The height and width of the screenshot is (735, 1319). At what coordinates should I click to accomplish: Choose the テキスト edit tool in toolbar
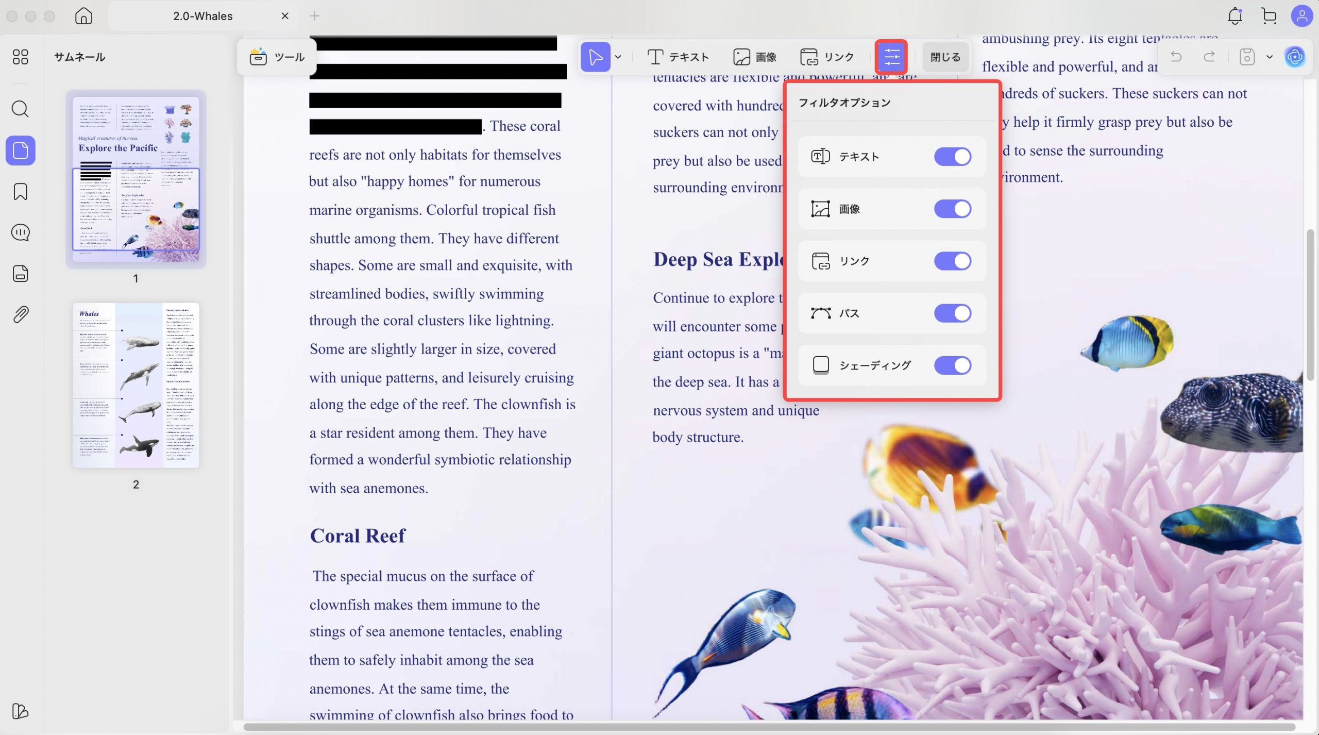point(678,57)
